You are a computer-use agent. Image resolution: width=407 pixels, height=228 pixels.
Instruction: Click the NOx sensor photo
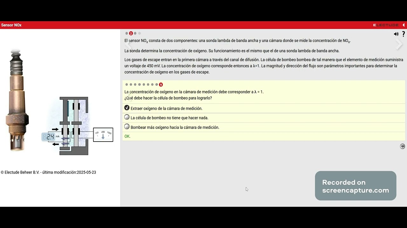[17, 100]
